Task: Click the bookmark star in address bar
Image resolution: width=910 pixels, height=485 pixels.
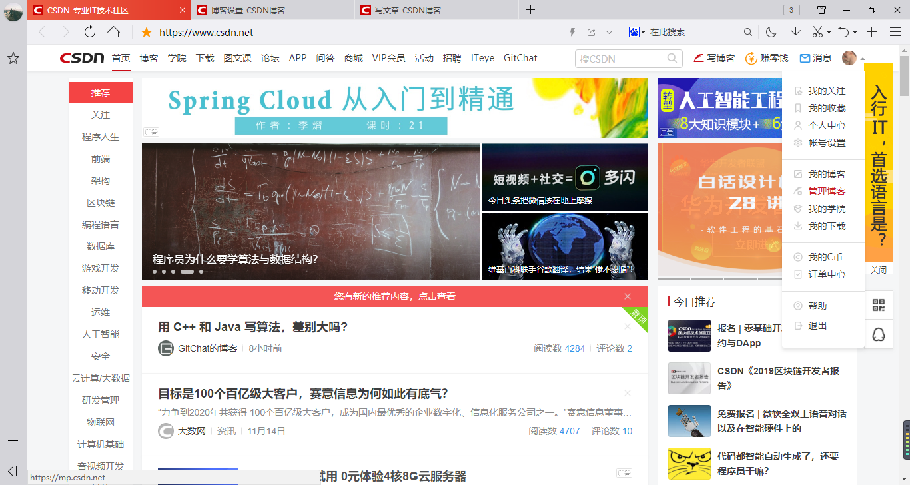Action: tap(147, 32)
